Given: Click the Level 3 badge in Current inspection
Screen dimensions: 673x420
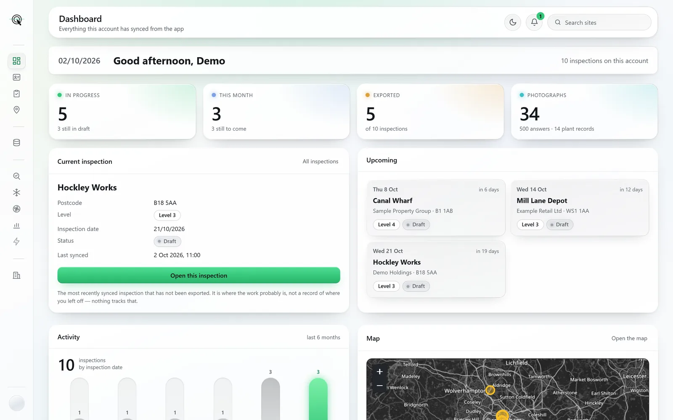Looking at the screenshot, I should (167, 215).
